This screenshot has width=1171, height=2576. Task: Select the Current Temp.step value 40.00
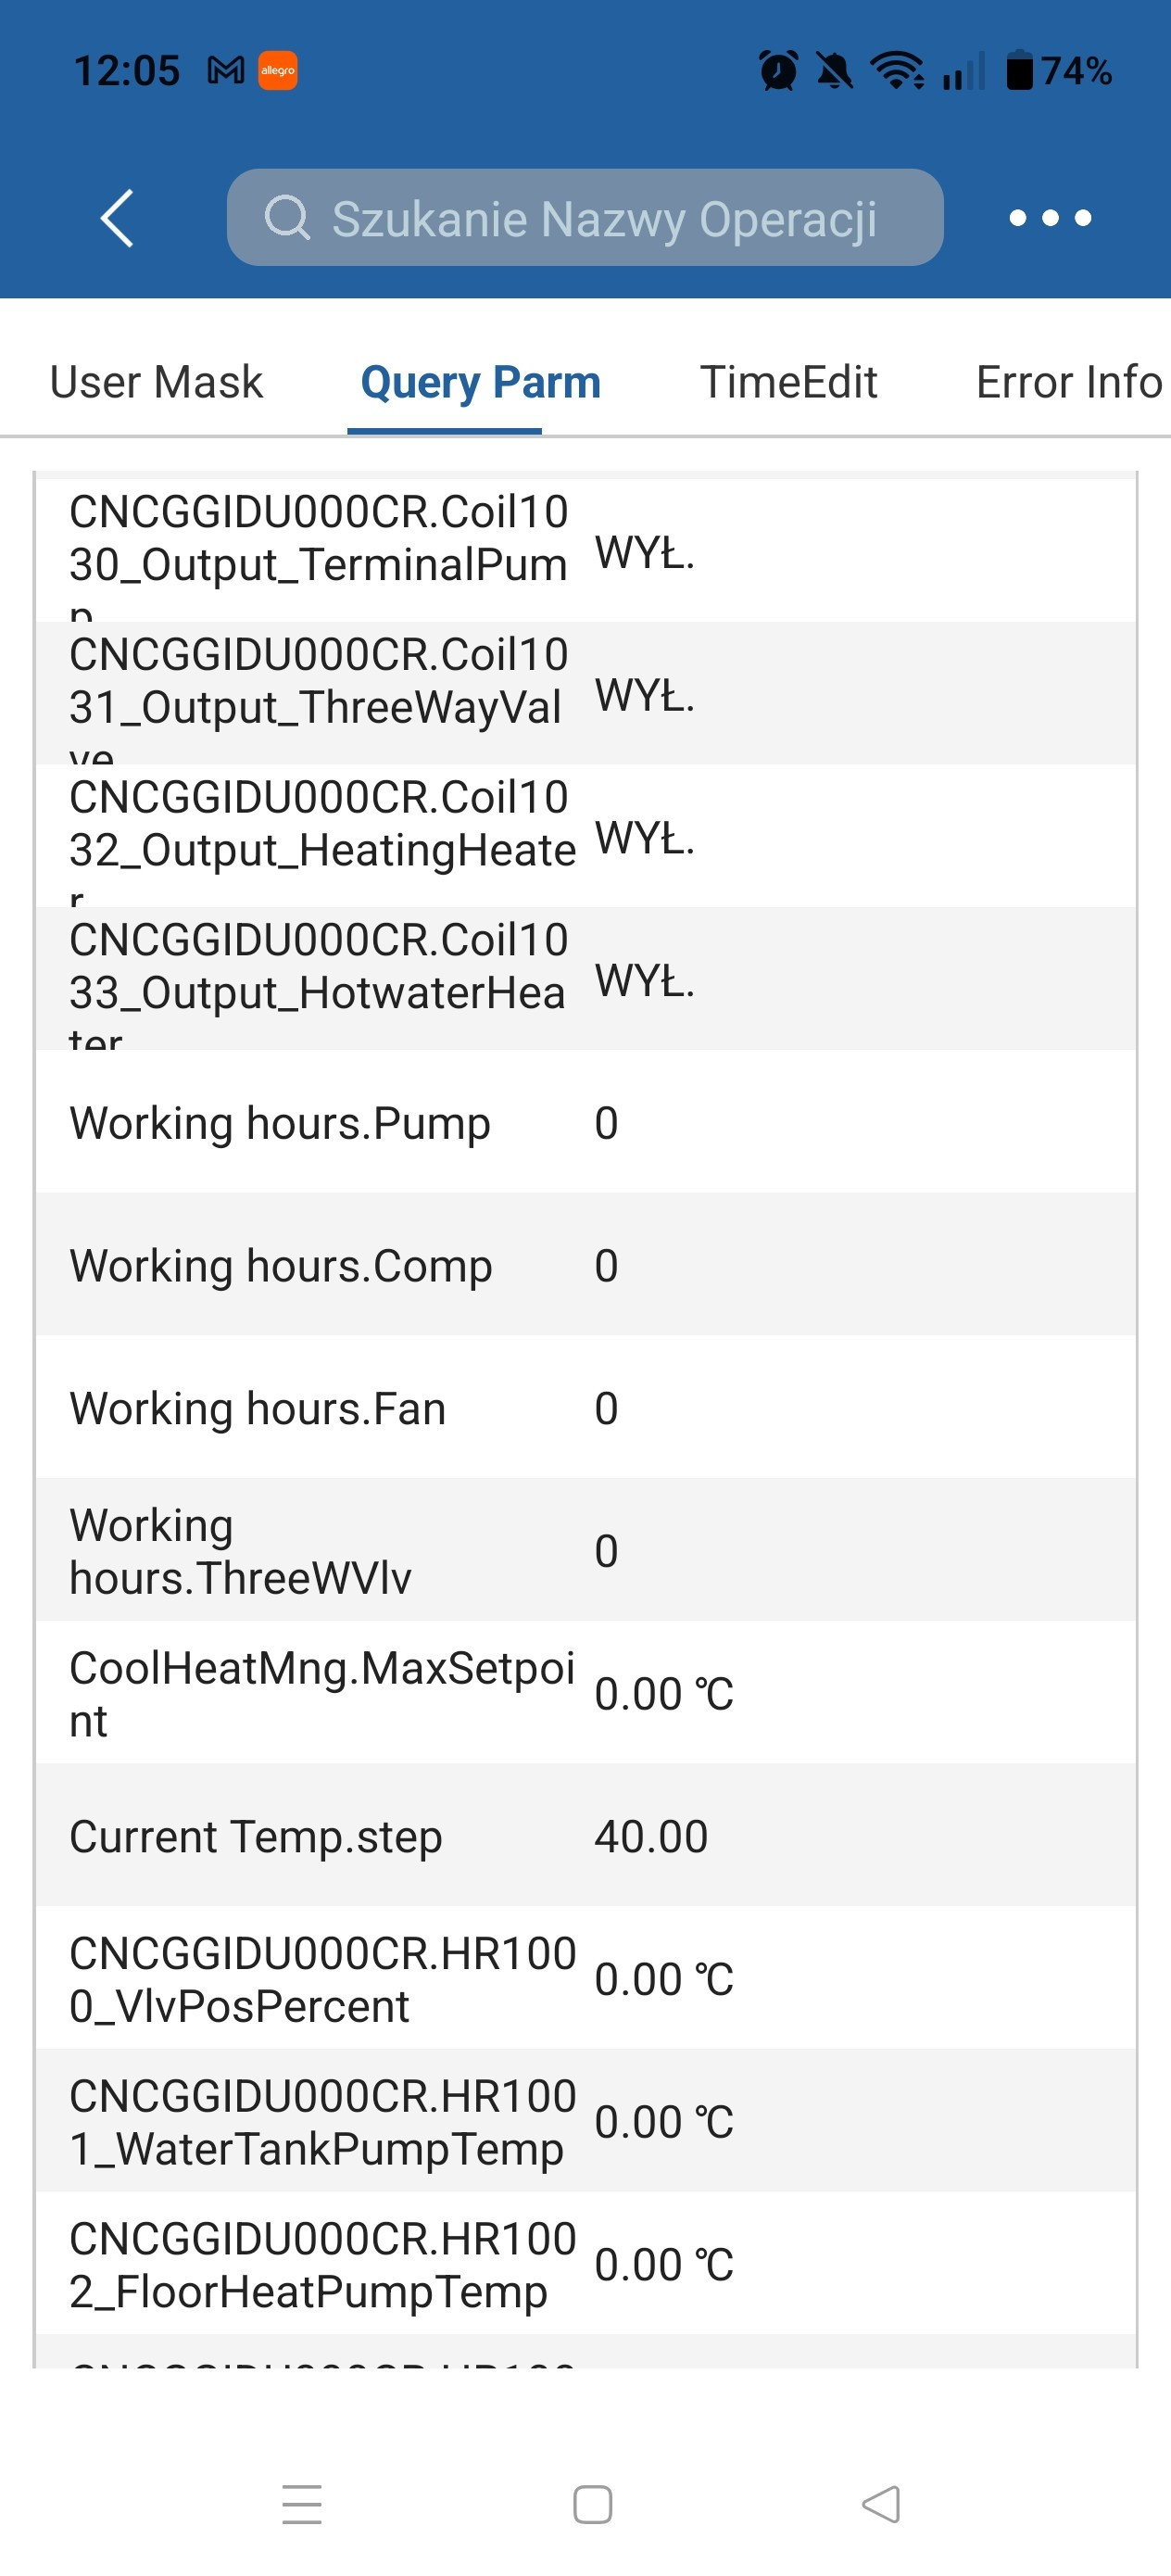tap(651, 1836)
